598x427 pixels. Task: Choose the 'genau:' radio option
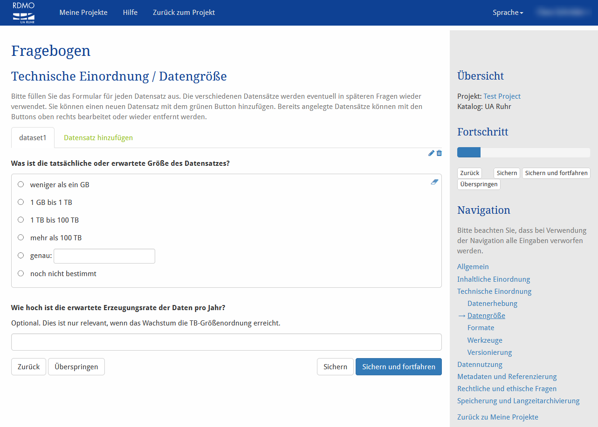pos(21,256)
